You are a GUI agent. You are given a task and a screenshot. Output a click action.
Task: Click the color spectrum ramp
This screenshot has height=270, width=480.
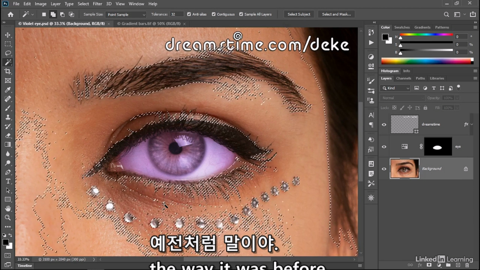point(427,61)
